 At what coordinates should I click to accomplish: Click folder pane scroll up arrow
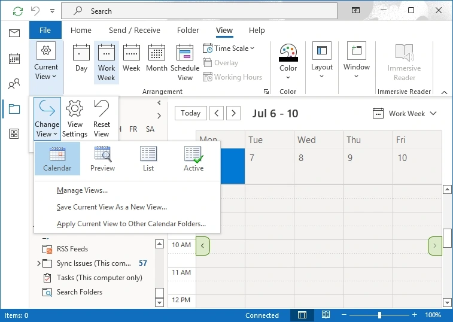[x=159, y=244]
